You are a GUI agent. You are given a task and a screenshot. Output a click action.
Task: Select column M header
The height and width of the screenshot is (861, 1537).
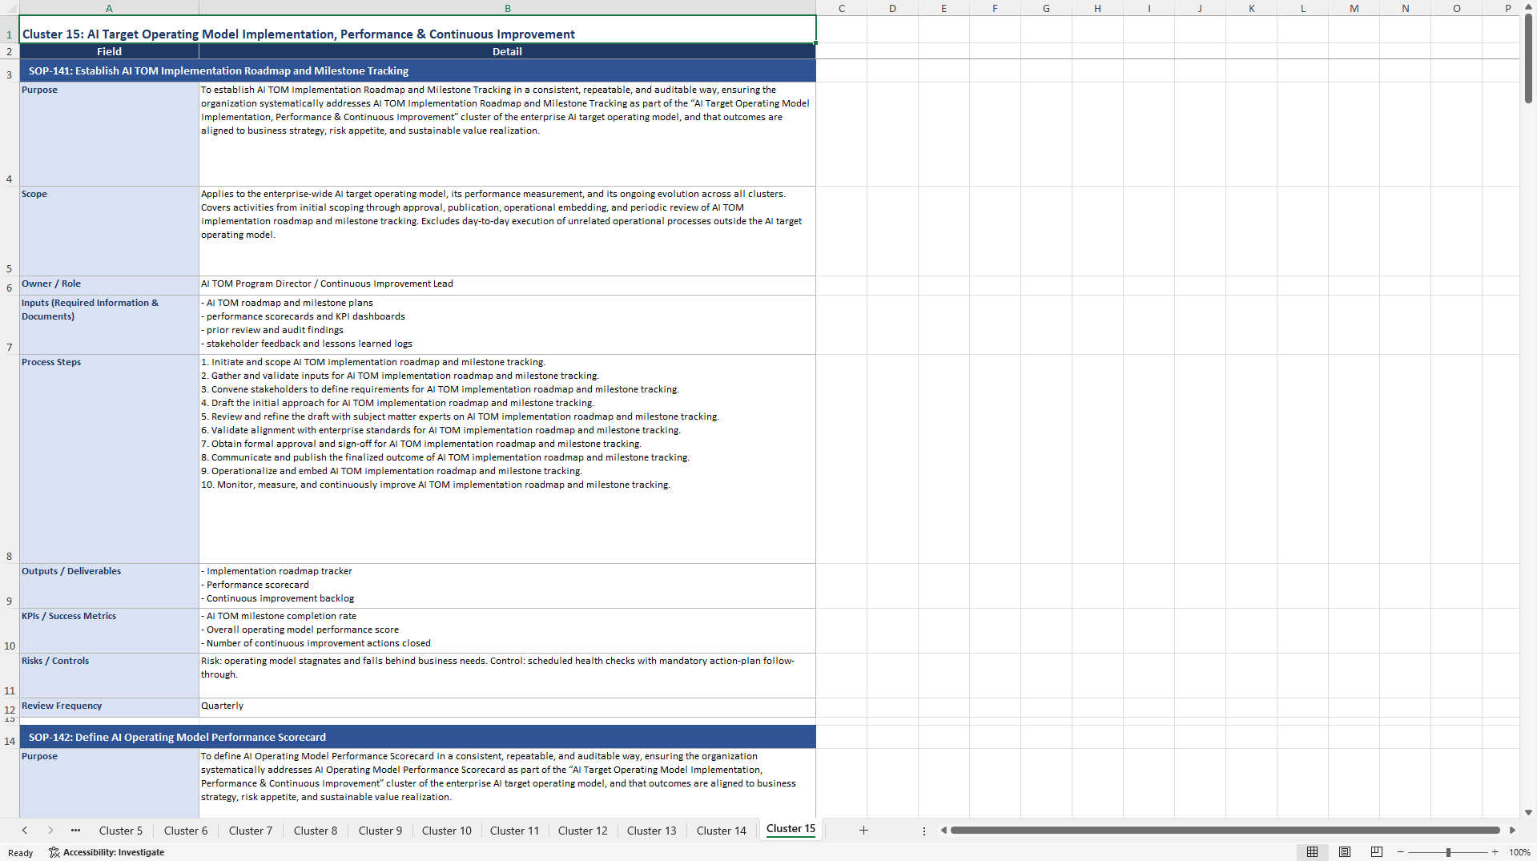[x=1354, y=8]
